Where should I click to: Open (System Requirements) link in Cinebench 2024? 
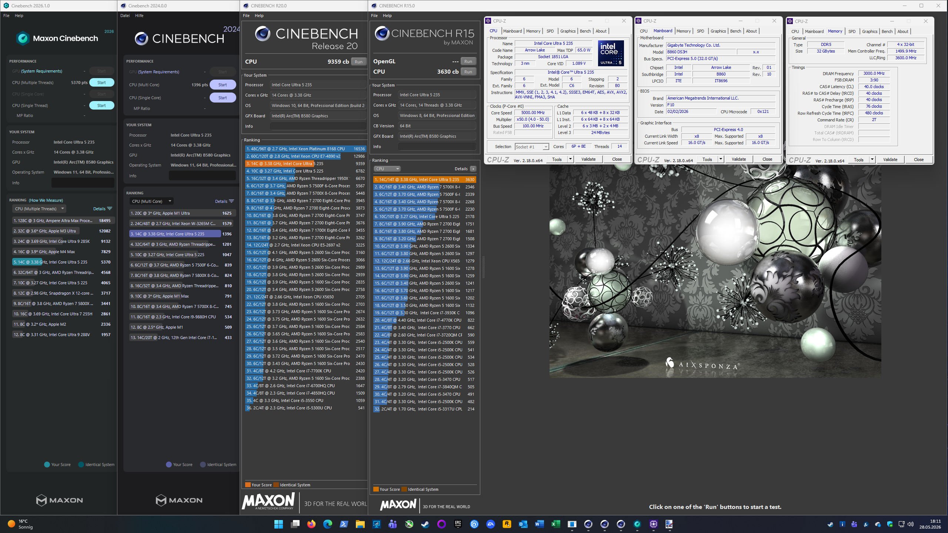tap(159, 72)
